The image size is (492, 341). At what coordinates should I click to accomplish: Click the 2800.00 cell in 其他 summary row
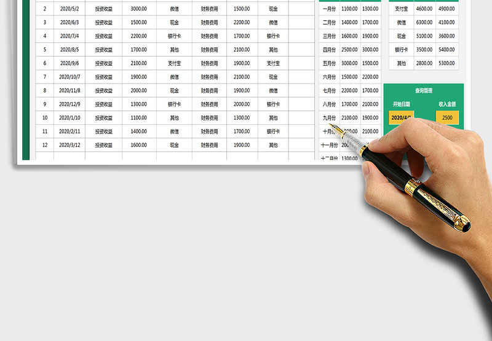click(424, 63)
